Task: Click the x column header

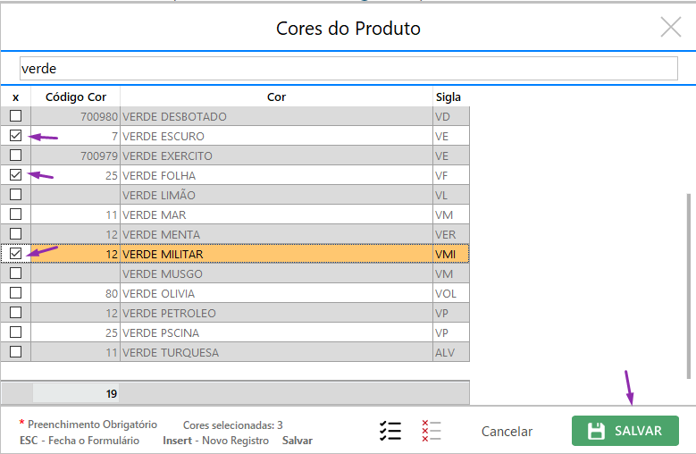Action: pyautogui.click(x=15, y=97)
